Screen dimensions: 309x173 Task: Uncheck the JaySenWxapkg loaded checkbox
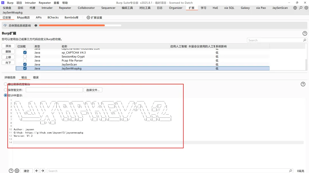pyautogui.click(x=25, y=68)
